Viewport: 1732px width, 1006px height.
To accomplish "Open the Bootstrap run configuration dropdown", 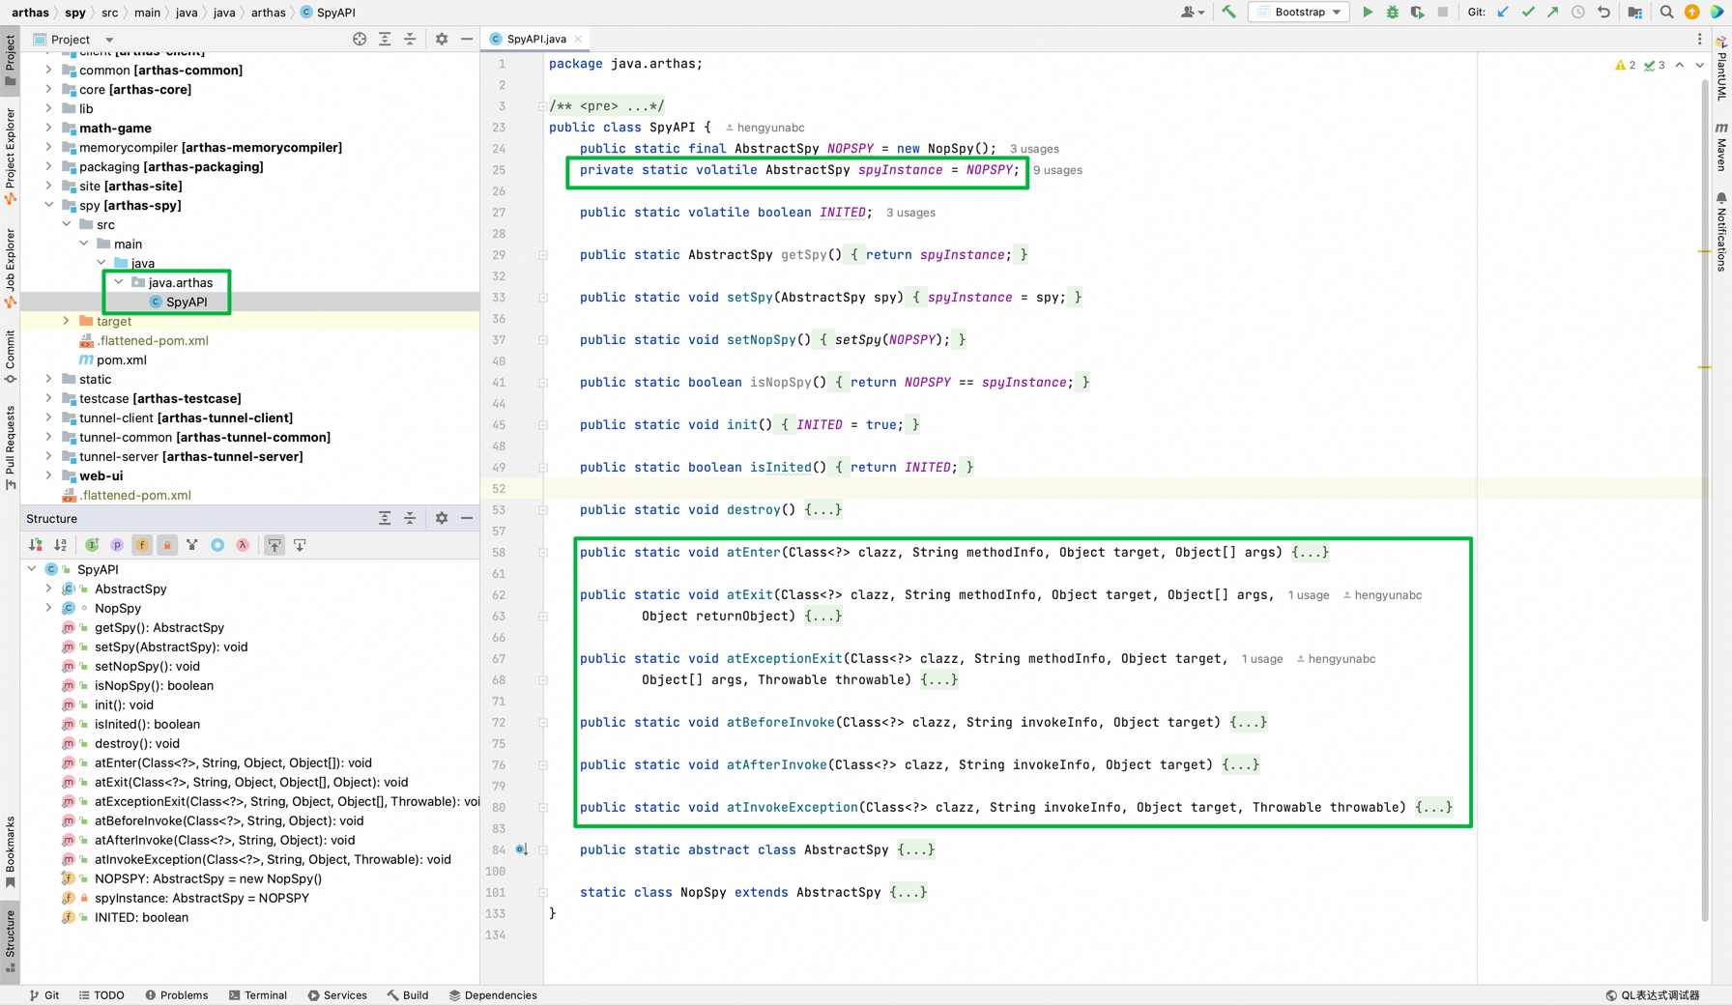I will 1299,13.
